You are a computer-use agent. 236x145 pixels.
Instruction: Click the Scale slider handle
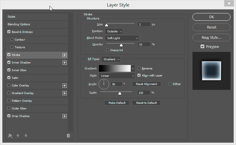120,93
